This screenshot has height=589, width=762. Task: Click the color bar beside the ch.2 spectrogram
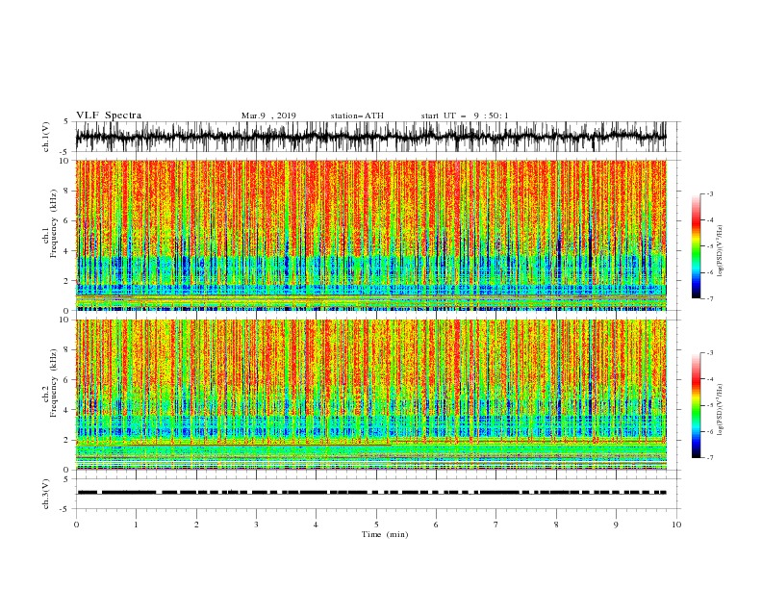(x=697, y=405)
